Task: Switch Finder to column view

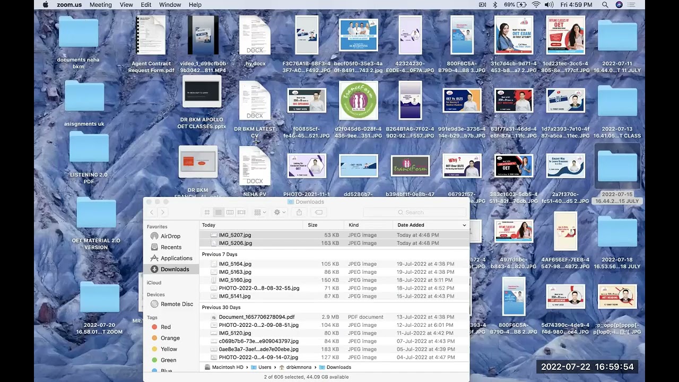Action: 230,212
